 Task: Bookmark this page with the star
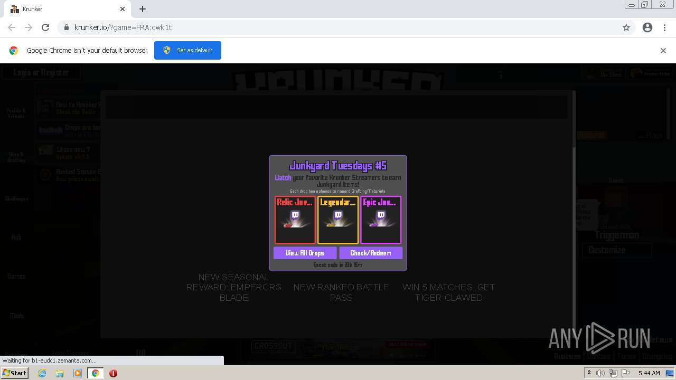click(626, 27)
